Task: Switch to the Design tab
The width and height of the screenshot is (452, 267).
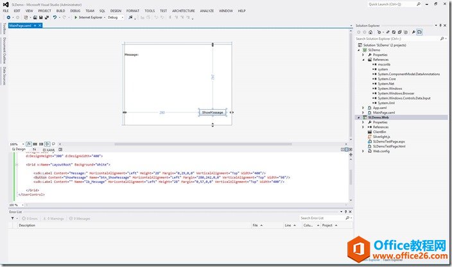Action: [19, 149]
